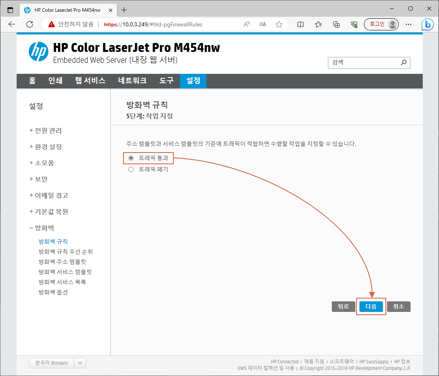
Task: Open a new browser tab
Action: tap(124, 10)
